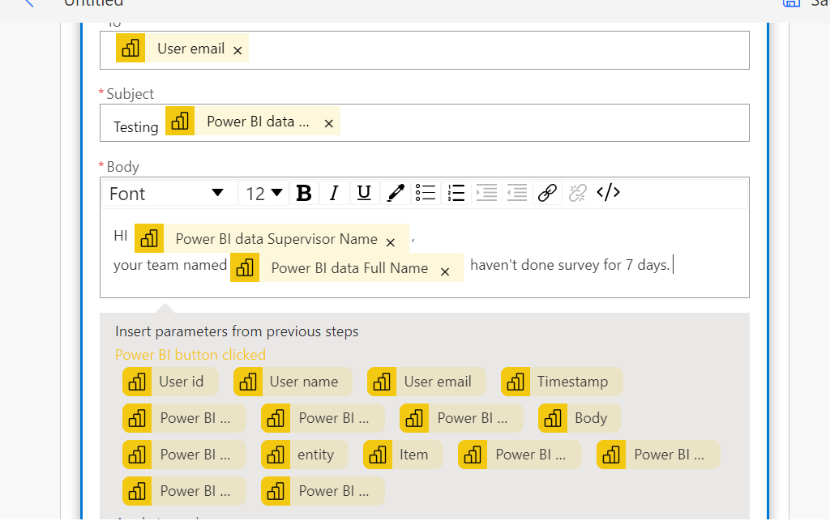
Task: Select the 'Testing' text in Subject
Action: (136, 127)
